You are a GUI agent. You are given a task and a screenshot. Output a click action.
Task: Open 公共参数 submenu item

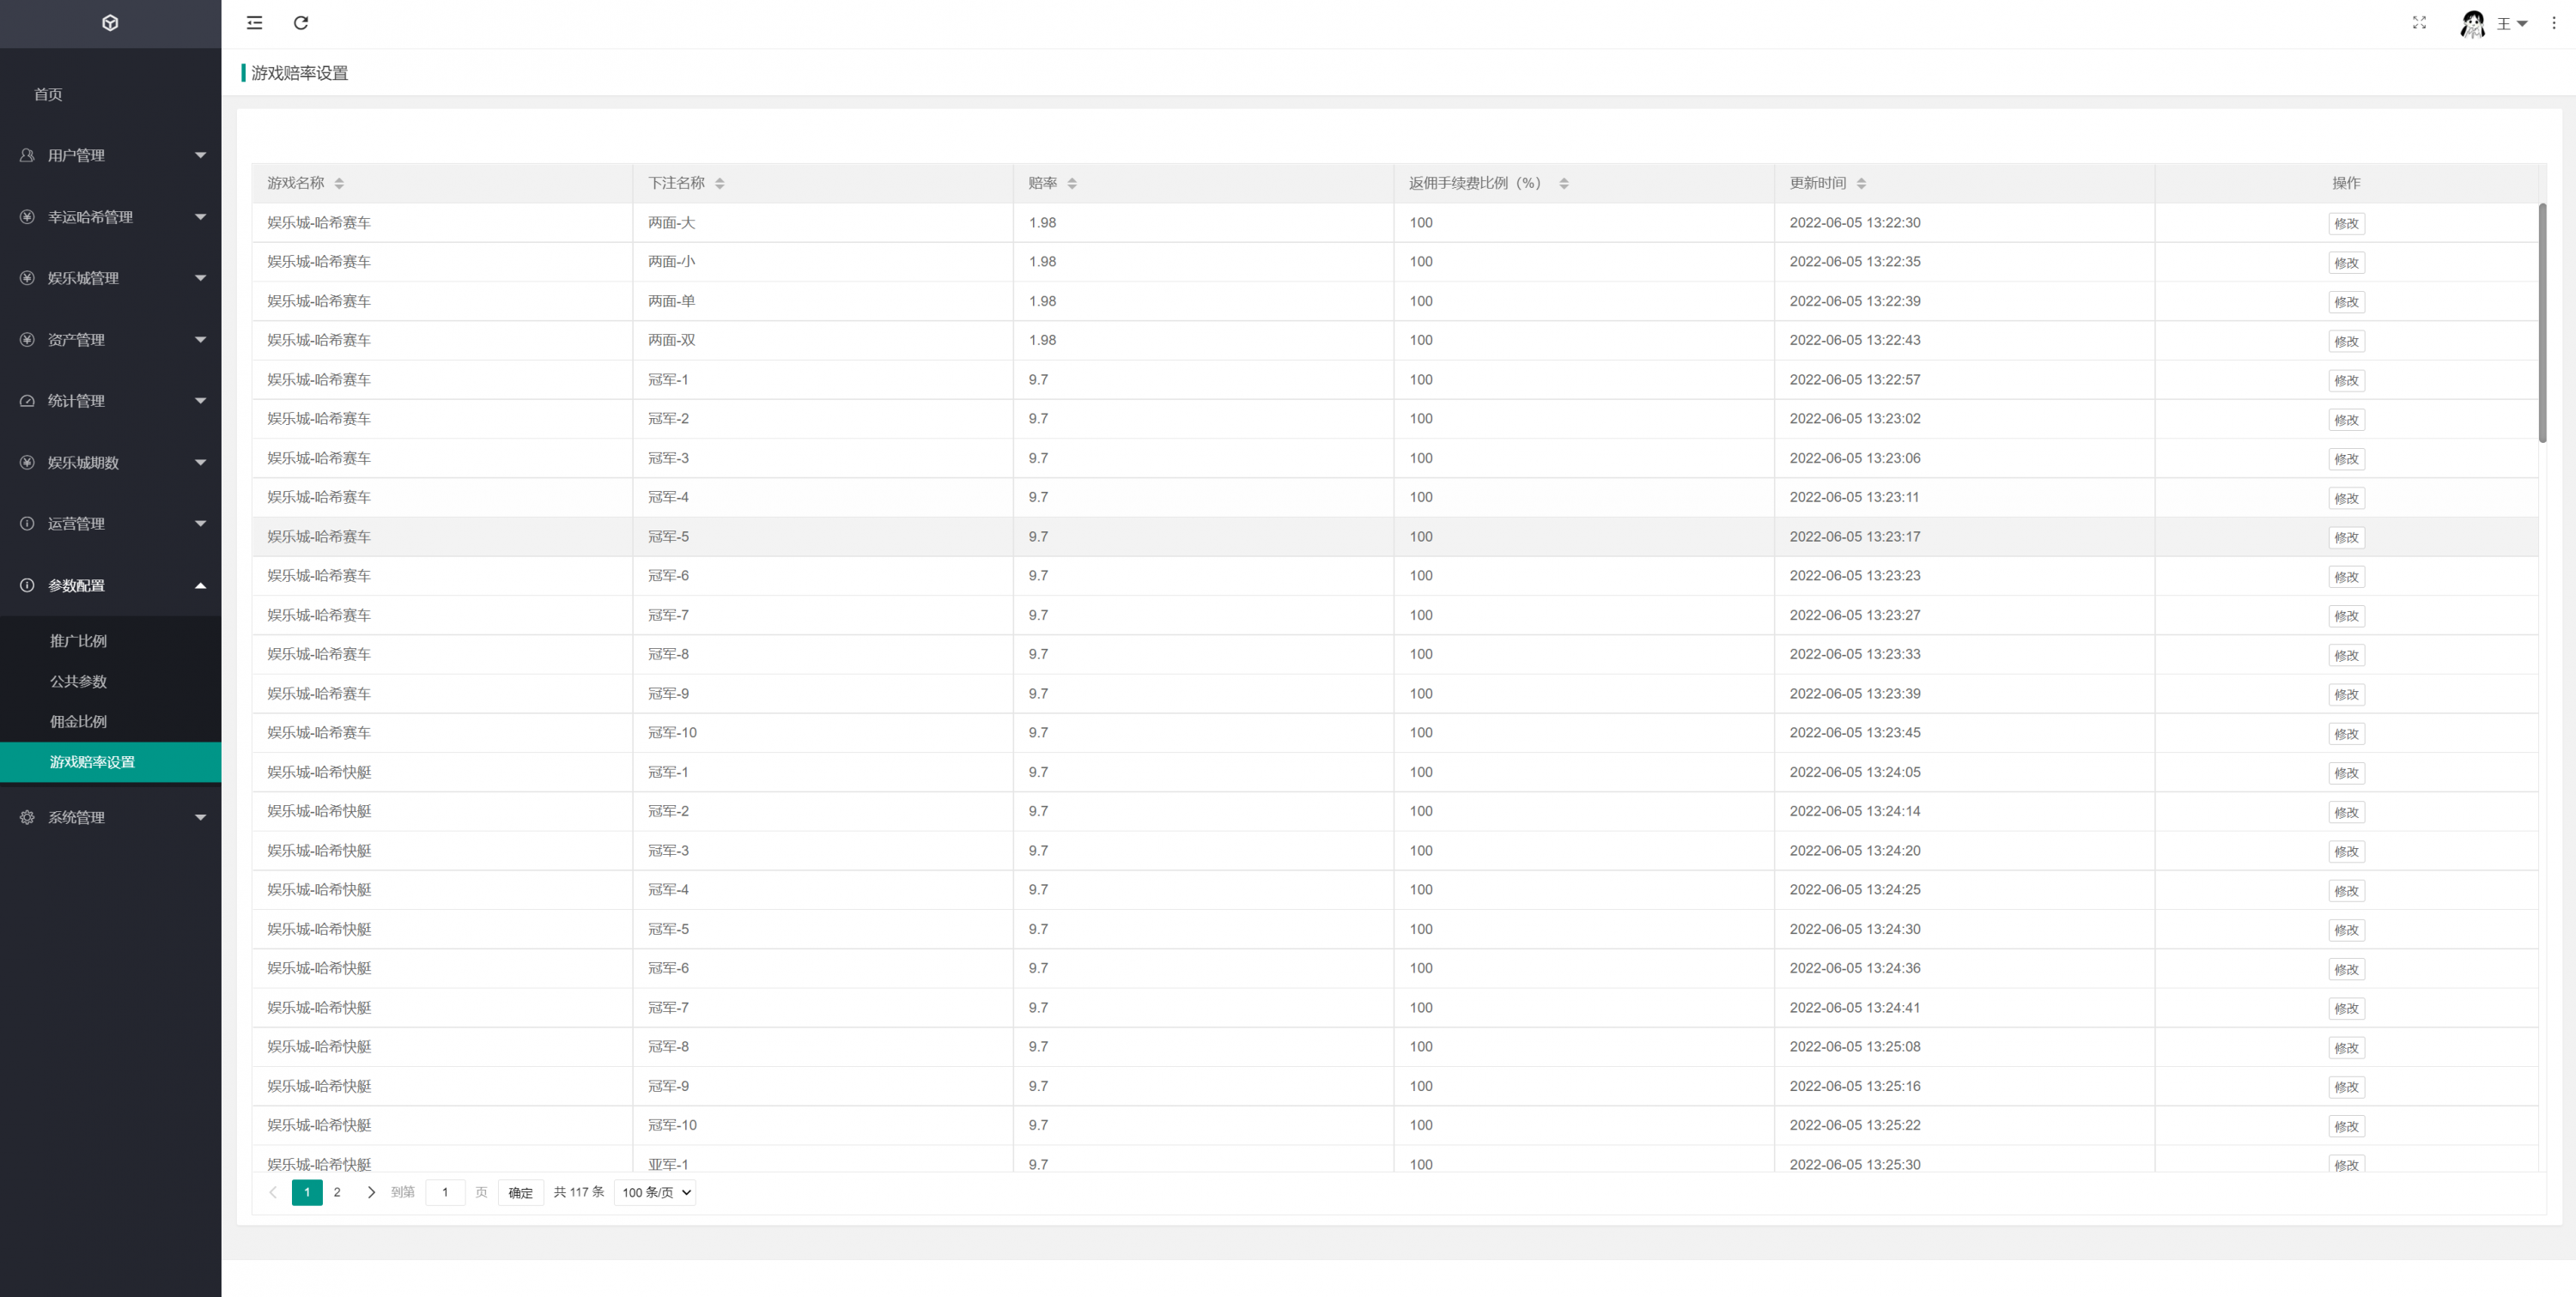click(x=79, y=681)
